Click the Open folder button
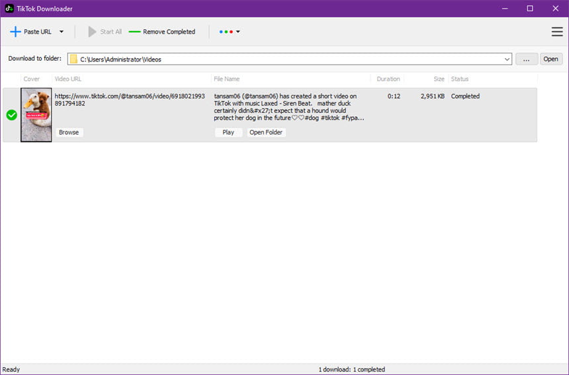Viewport: 569px width, 375px height. pyautogui.click(x=551, y=59)
